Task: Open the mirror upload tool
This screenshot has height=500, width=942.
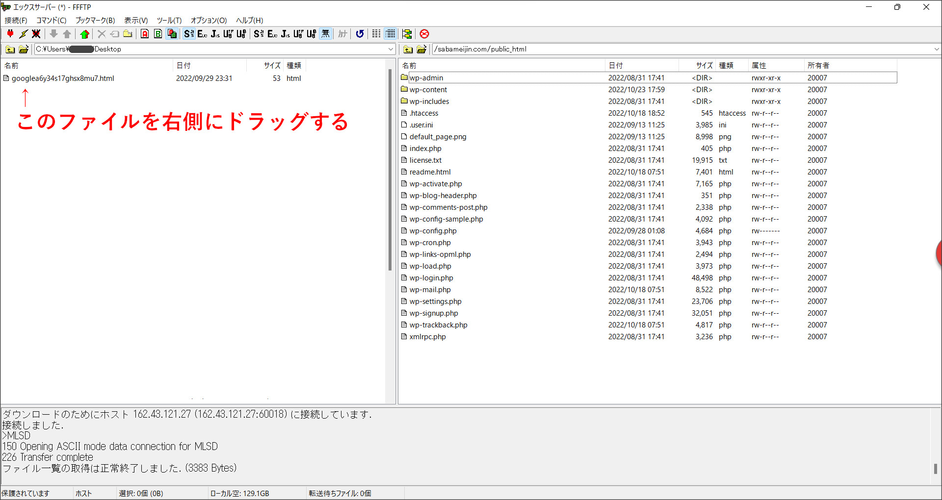Action: pos(407,33)
